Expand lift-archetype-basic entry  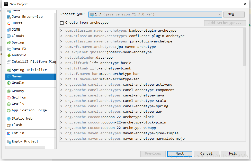coord(61,63)
